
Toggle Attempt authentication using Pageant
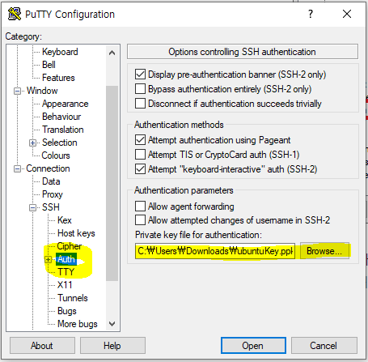140,140
